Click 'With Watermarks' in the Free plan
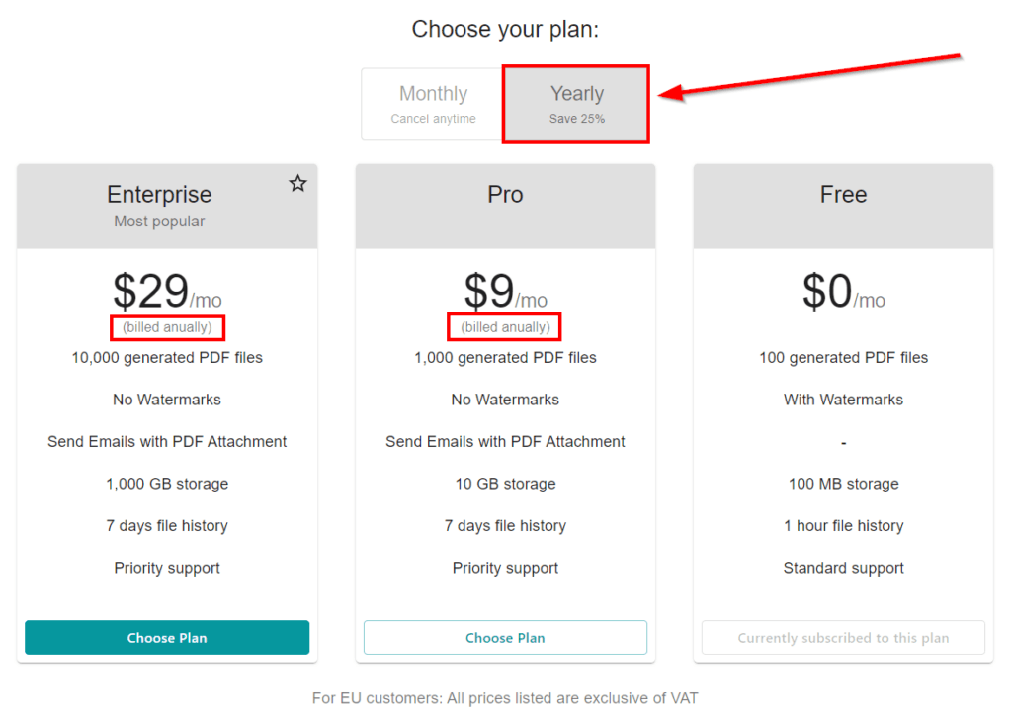The height and width of the screenshot is (712, 1012). click(x=843, y=400)
